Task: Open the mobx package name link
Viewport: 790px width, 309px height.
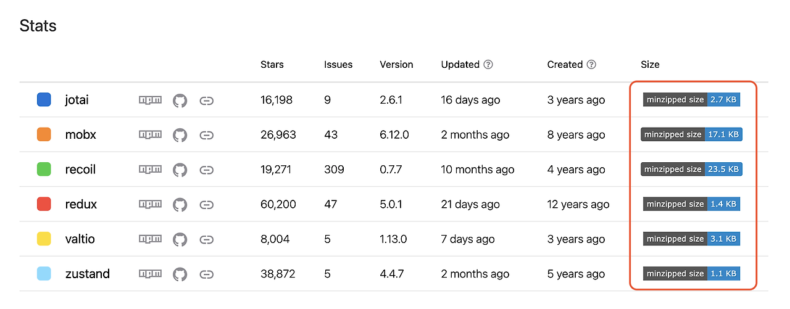Action: pos(80,135)
